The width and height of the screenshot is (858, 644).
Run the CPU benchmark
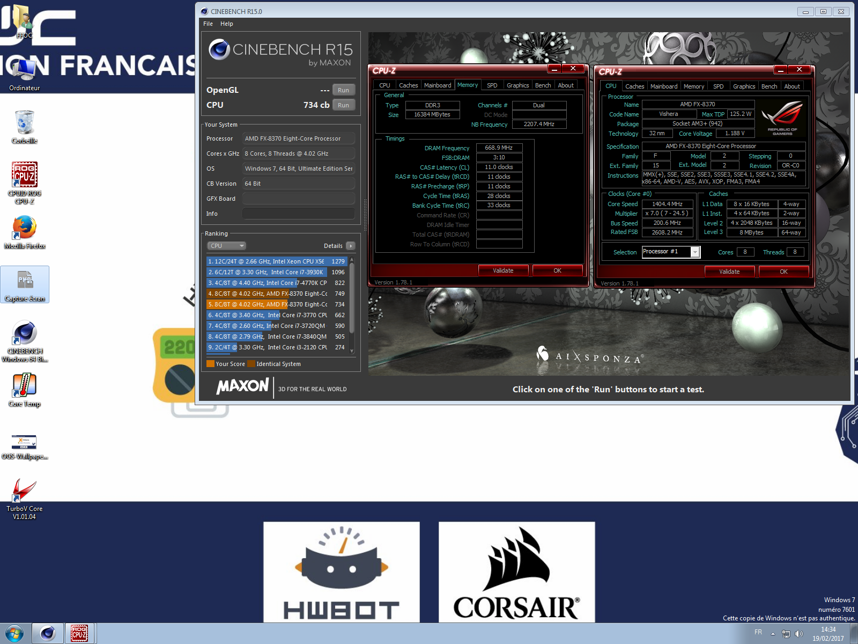click(x=344, y=105)
